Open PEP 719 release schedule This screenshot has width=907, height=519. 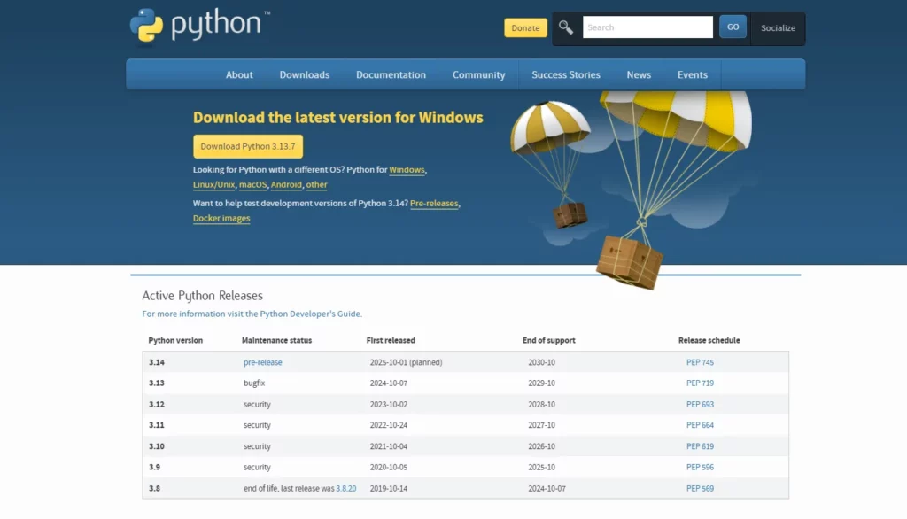pos(700,383)
